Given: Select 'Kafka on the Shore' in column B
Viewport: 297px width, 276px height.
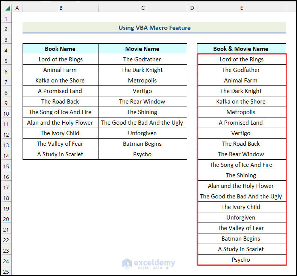Looking at the screenshot, I should pos(61,81).
